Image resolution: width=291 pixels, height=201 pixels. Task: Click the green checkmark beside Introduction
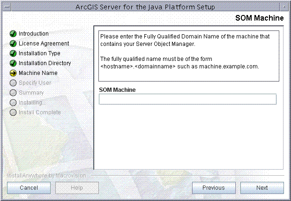(13, 34)
